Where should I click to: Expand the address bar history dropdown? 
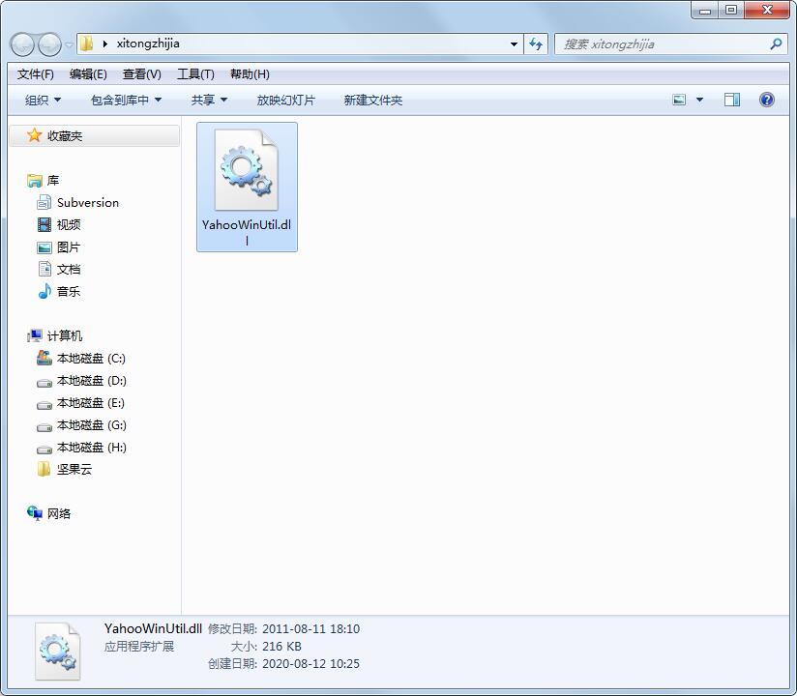pyautogui.click(x=515, y=43)
